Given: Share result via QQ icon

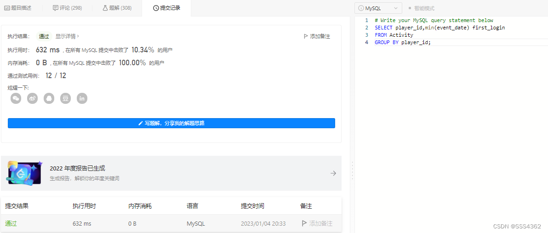Looking at the screenshot, I should pyautogui.click(x=49, y=98).
